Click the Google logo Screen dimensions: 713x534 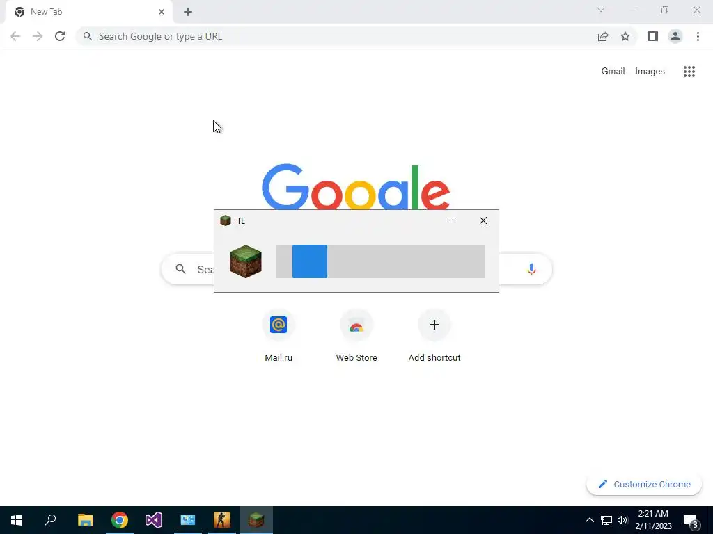coord(356,187)
